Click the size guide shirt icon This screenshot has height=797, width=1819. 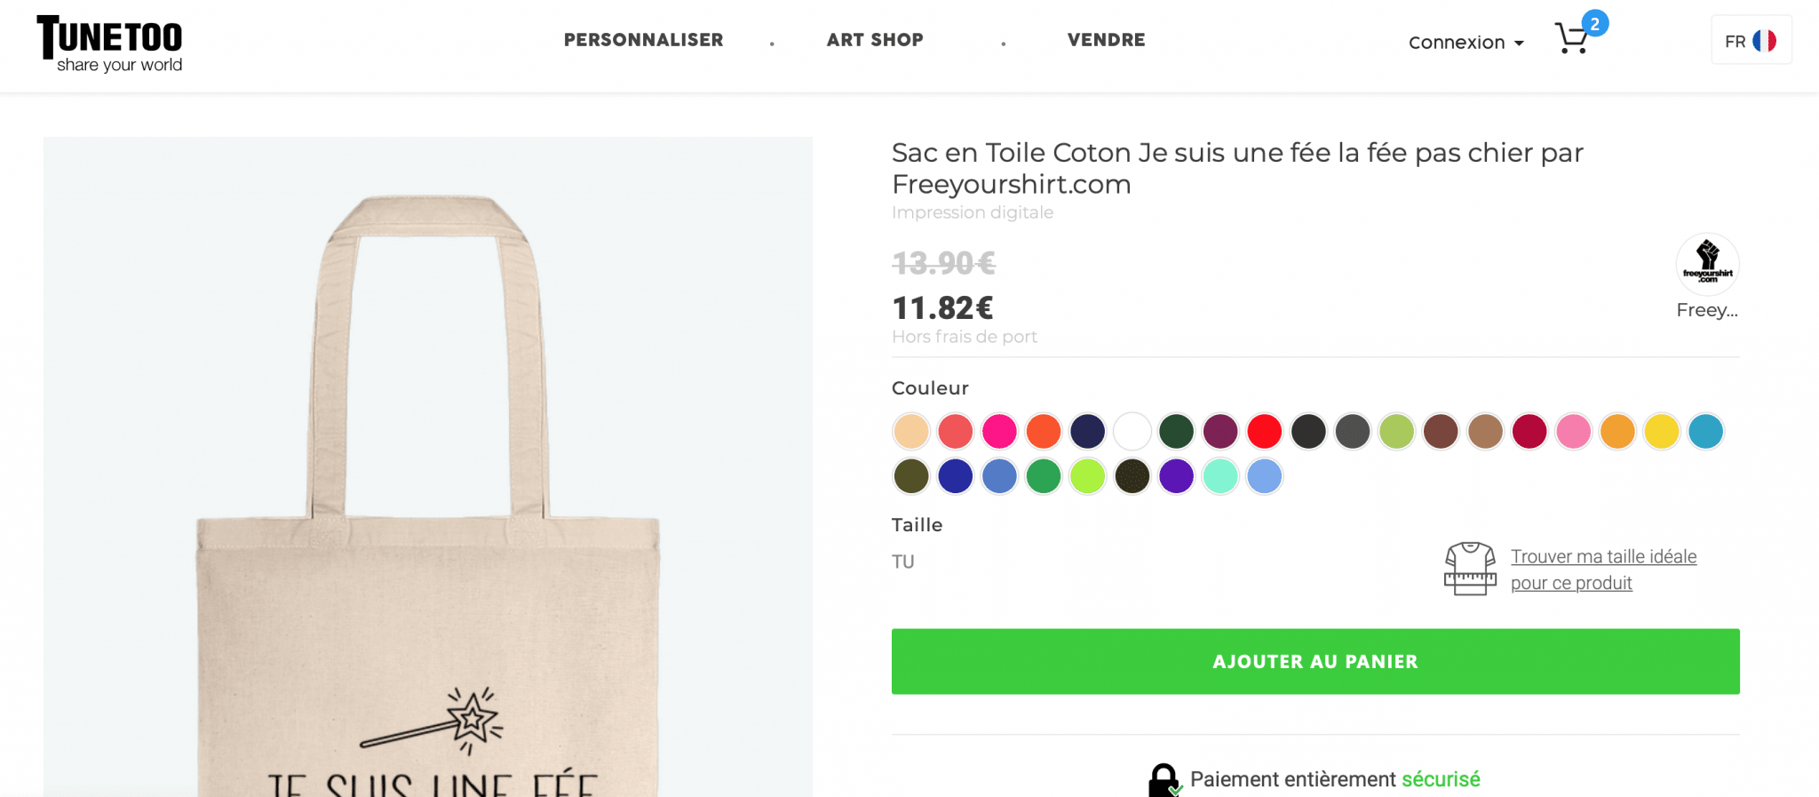[x=1470, y=569]
